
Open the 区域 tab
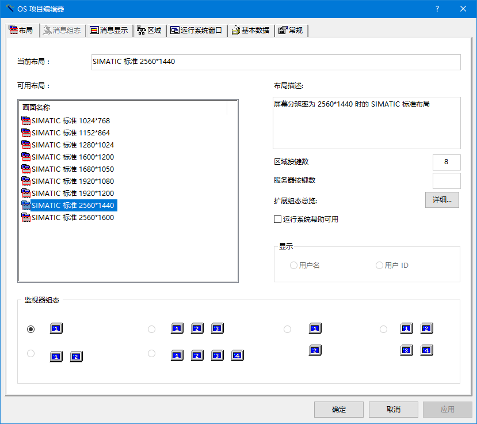point(150,31)
